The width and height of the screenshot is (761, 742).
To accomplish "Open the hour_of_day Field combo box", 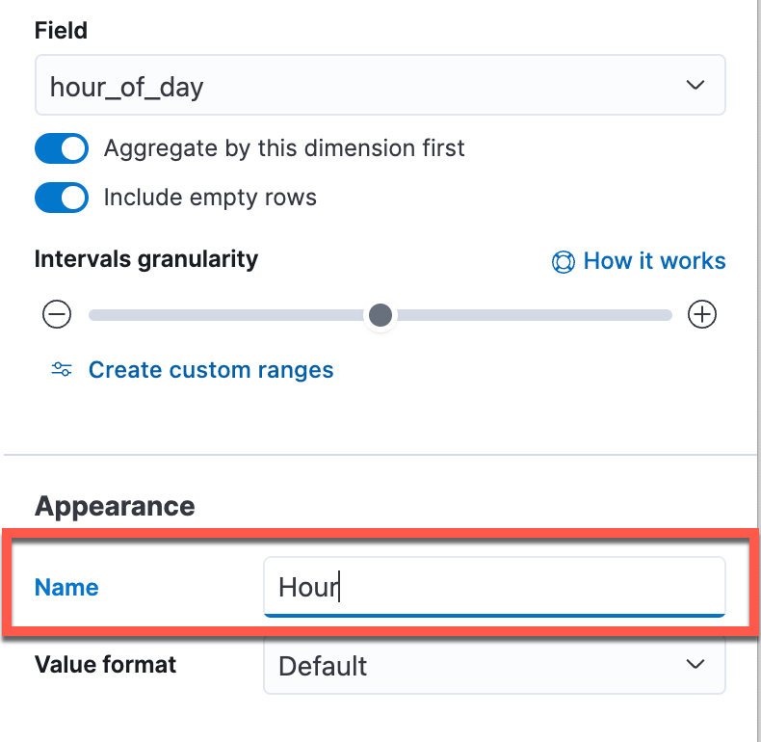I will 380,86.
